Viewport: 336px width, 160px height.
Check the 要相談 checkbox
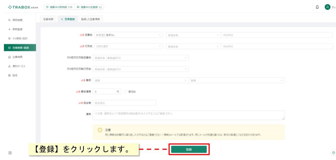125,91
